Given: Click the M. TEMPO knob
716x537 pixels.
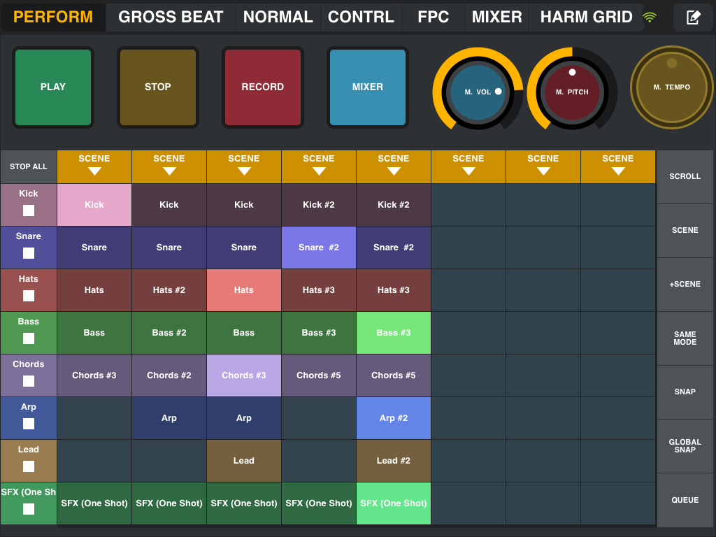Looking at the screenshot, I should 672,87.
